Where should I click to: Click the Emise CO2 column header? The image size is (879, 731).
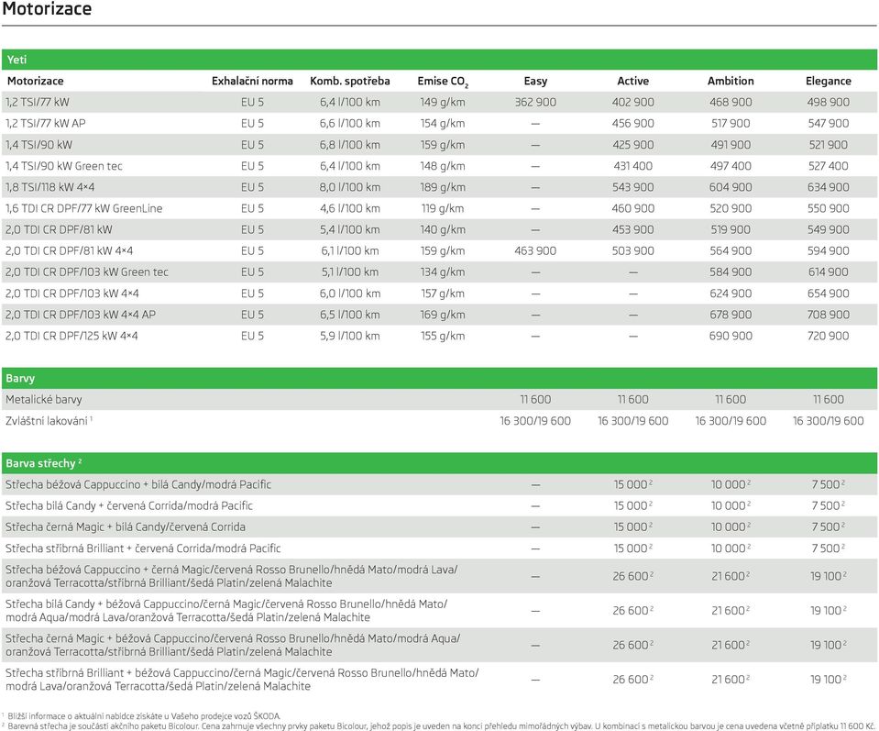pos(443,82)
